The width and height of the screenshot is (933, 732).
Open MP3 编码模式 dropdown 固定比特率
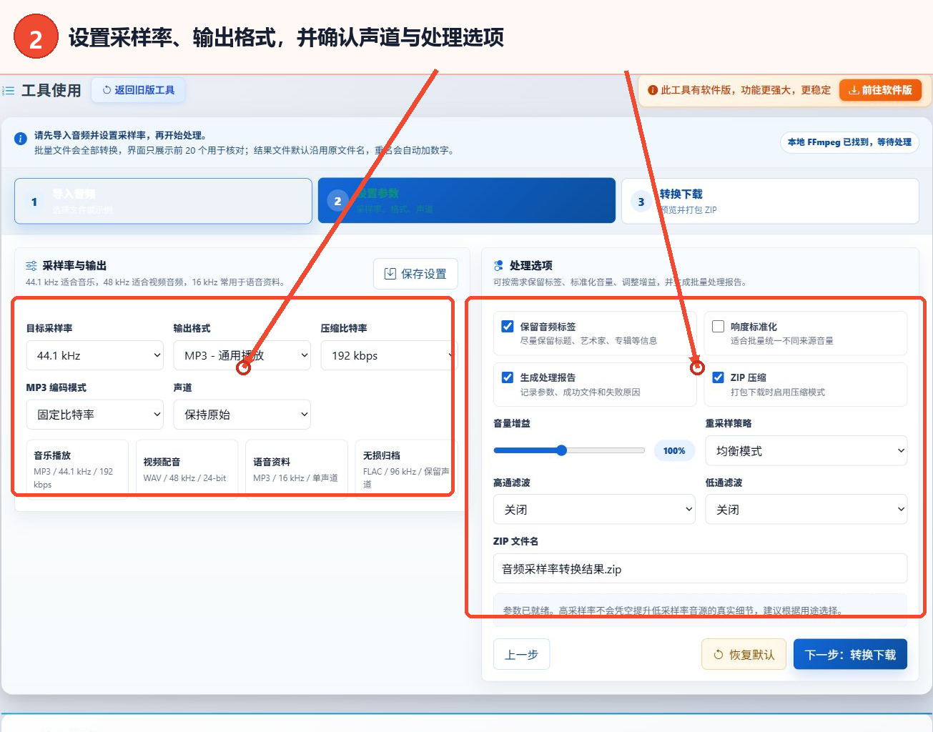tap(95, 415)
